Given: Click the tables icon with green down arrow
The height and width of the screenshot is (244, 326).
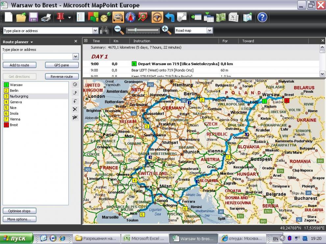Looking at the screenshot, I should click(x=209, y=17).
